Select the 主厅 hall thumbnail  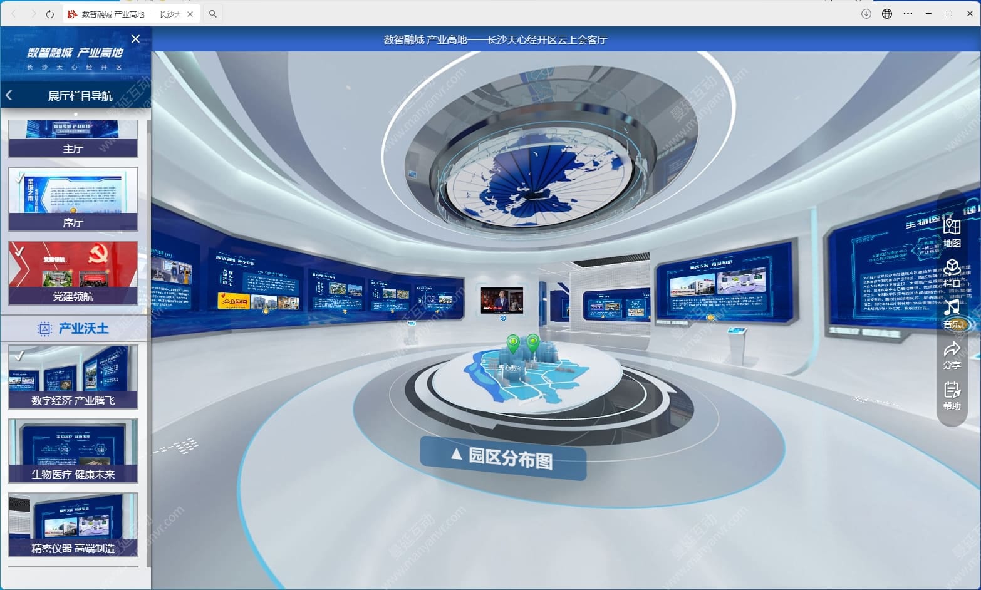(x=73, y=138)
